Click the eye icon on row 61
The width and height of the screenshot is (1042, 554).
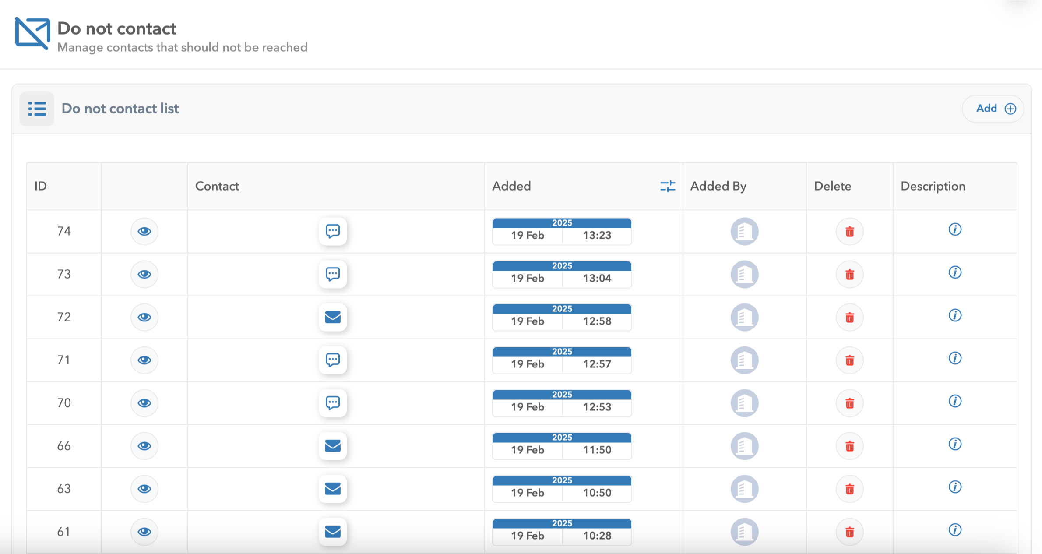pyautogui.click(x=144, y=532)
